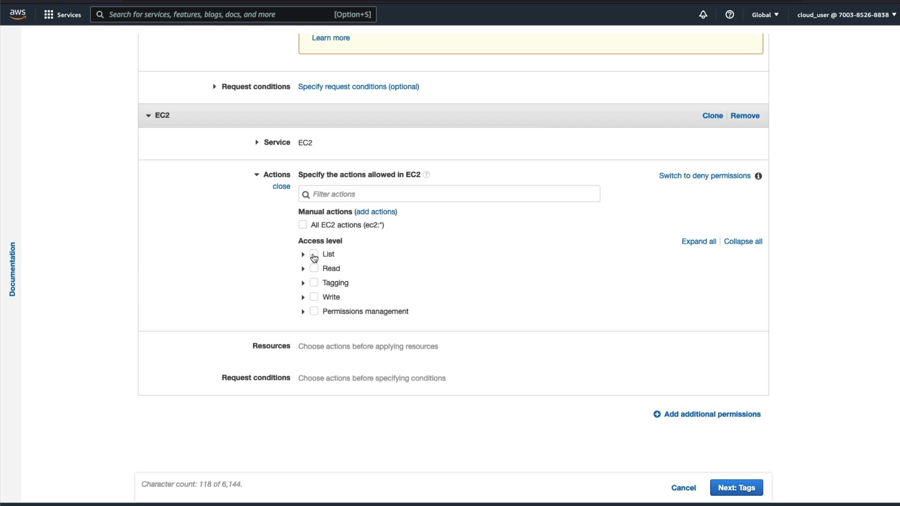This screenshot has height=506, width=900.
Task: Click the notifications bell icon
Action: point(703,15)
